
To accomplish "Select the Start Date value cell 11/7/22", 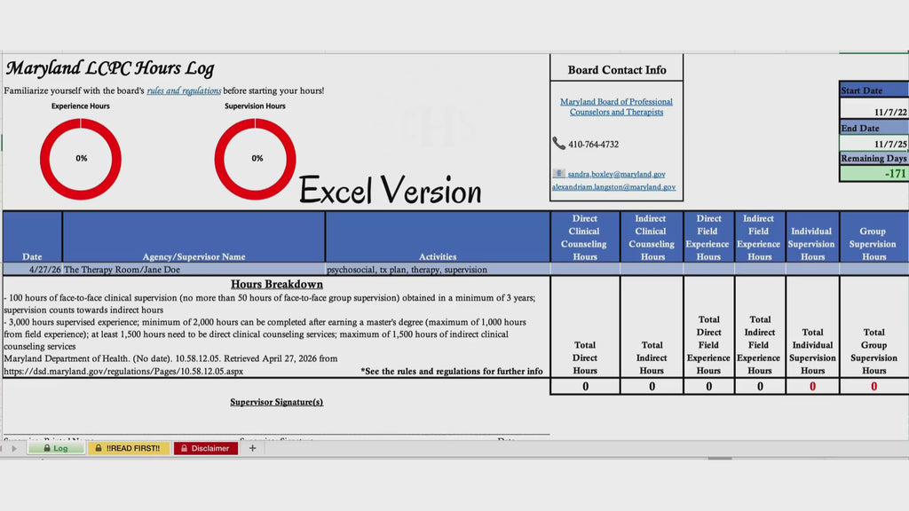I will [874, 113].
